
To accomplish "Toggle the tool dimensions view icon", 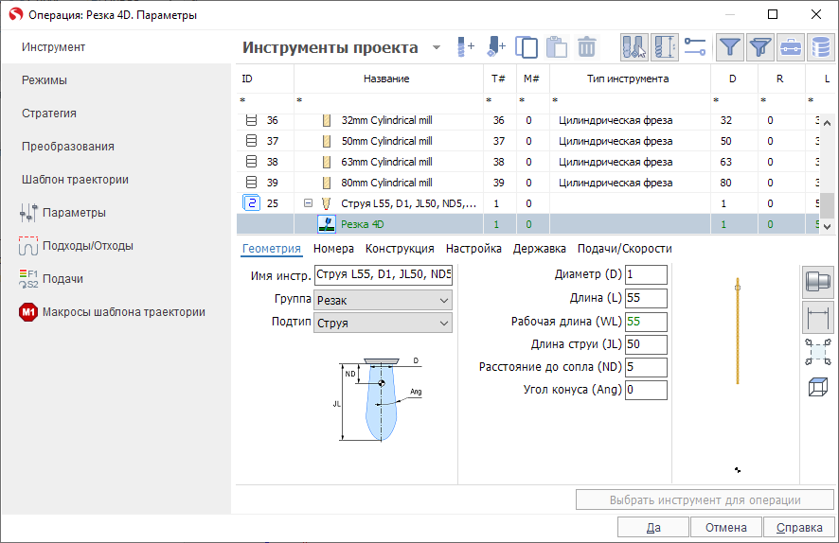I will tap(665, 47).
